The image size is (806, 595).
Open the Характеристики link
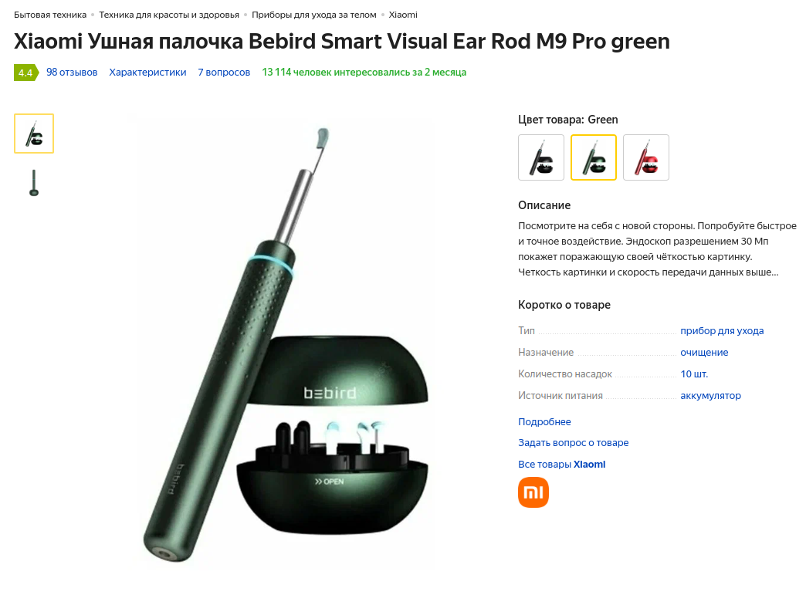pyautogui.click(x=147, y=73)
